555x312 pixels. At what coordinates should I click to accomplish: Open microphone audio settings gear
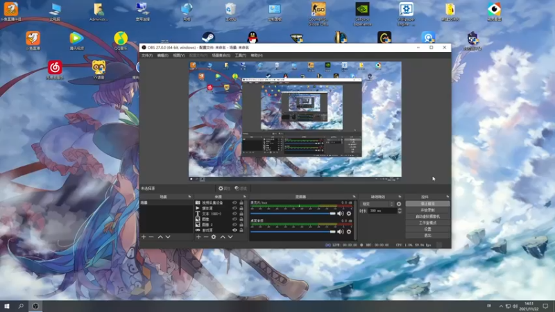click(349, 214)
